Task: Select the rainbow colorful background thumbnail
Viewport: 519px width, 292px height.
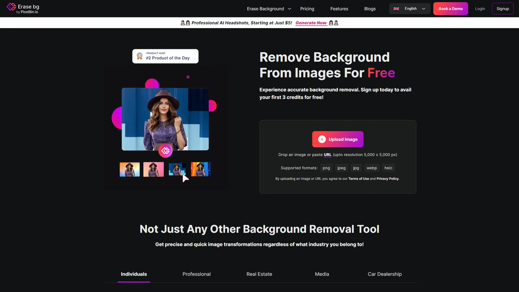Action: (201, 169)
